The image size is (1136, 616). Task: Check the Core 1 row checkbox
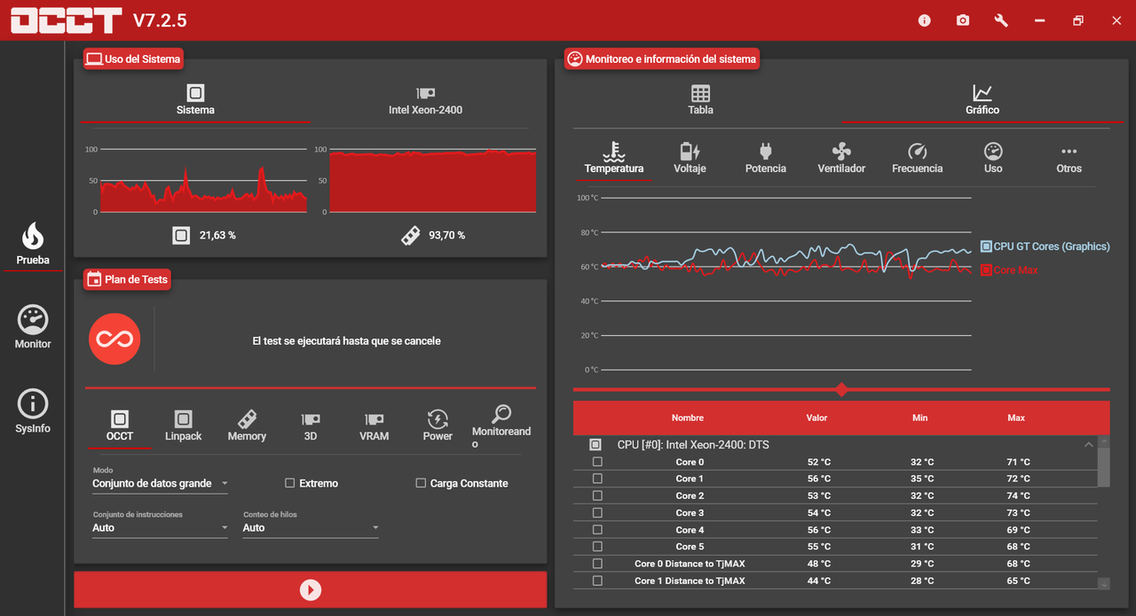[x=597, y=479]
